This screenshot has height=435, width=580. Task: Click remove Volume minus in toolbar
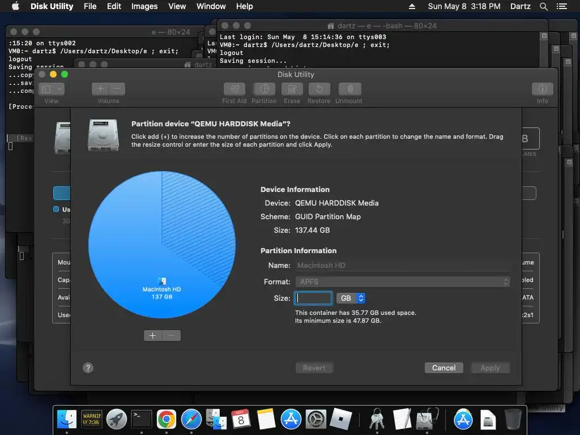(117, 89)
